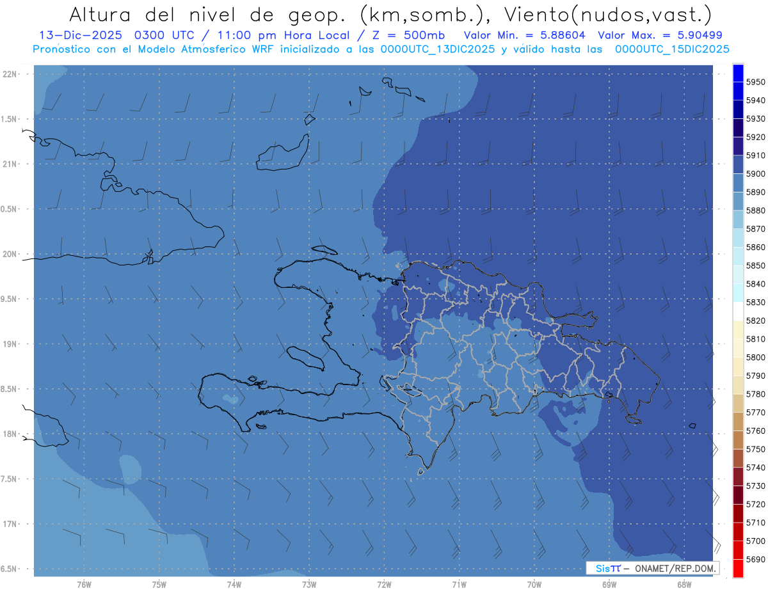Click the '18N' latitude axis label
This screenshot has height=593, width=768.
tap(10, 434)
